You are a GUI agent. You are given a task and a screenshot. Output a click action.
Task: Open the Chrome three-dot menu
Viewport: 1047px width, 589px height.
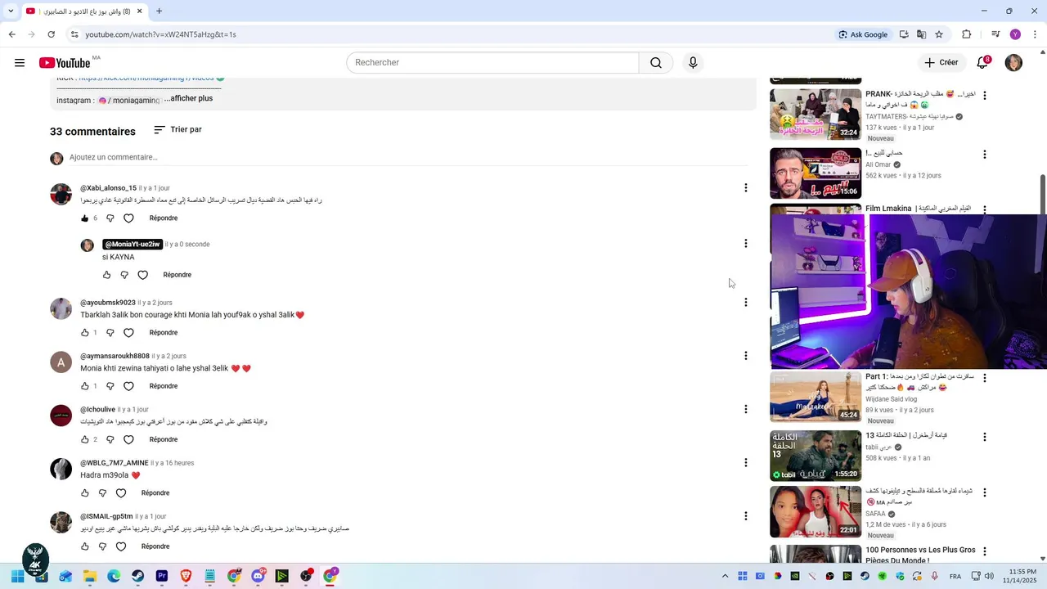pyautogui.click(x=1036, y=34)
